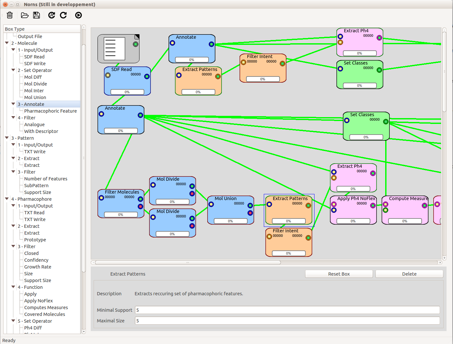Collapse the 2 - Molecule tree group
The width and height of the screenshot is (453, 344).
[7, 43]
